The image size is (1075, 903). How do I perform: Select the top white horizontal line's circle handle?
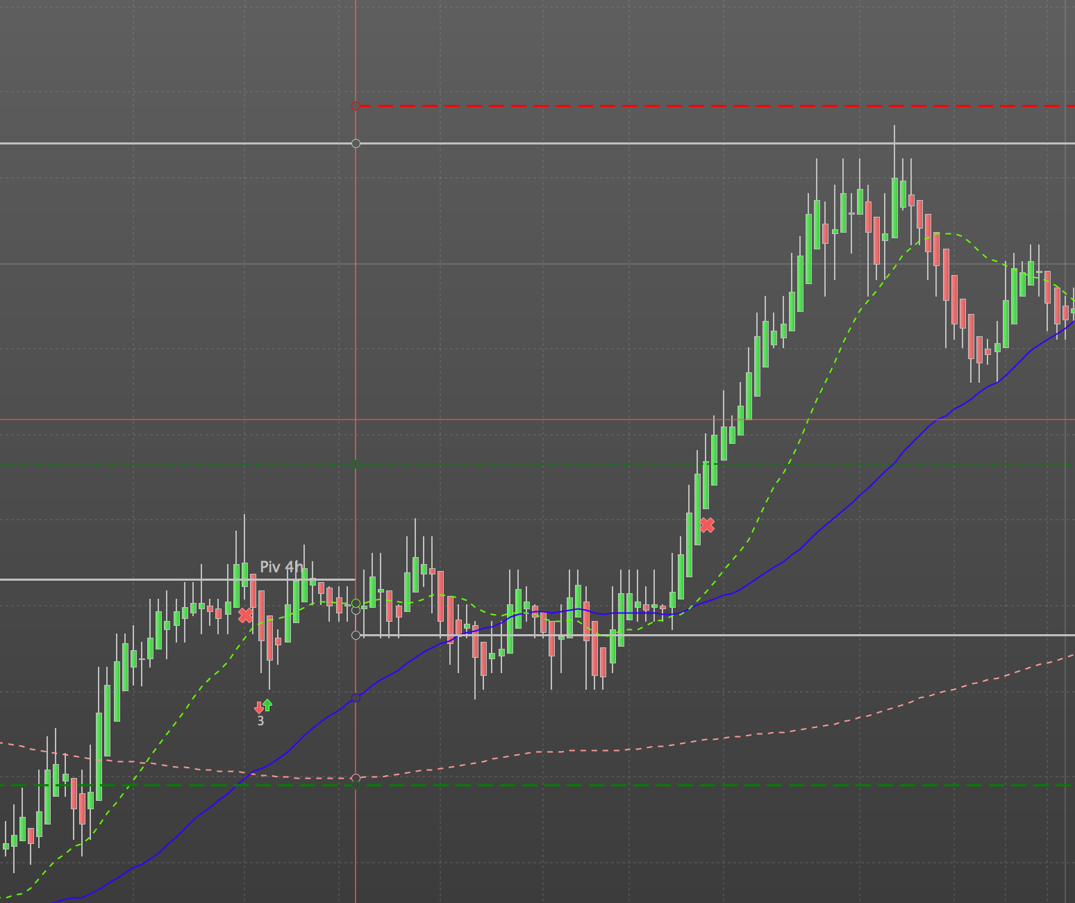tap(356, 143)
